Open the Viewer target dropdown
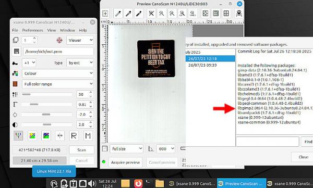Viewport: 313px width, 188px height. [80, 40]
